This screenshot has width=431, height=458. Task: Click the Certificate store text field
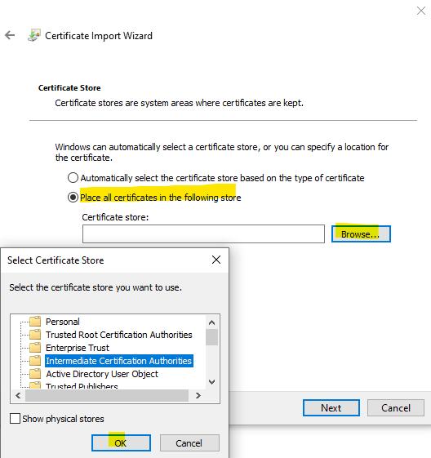point(203,233)
